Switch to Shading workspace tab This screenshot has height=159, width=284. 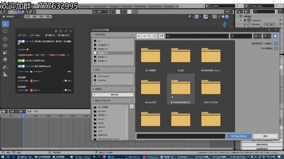114,6
